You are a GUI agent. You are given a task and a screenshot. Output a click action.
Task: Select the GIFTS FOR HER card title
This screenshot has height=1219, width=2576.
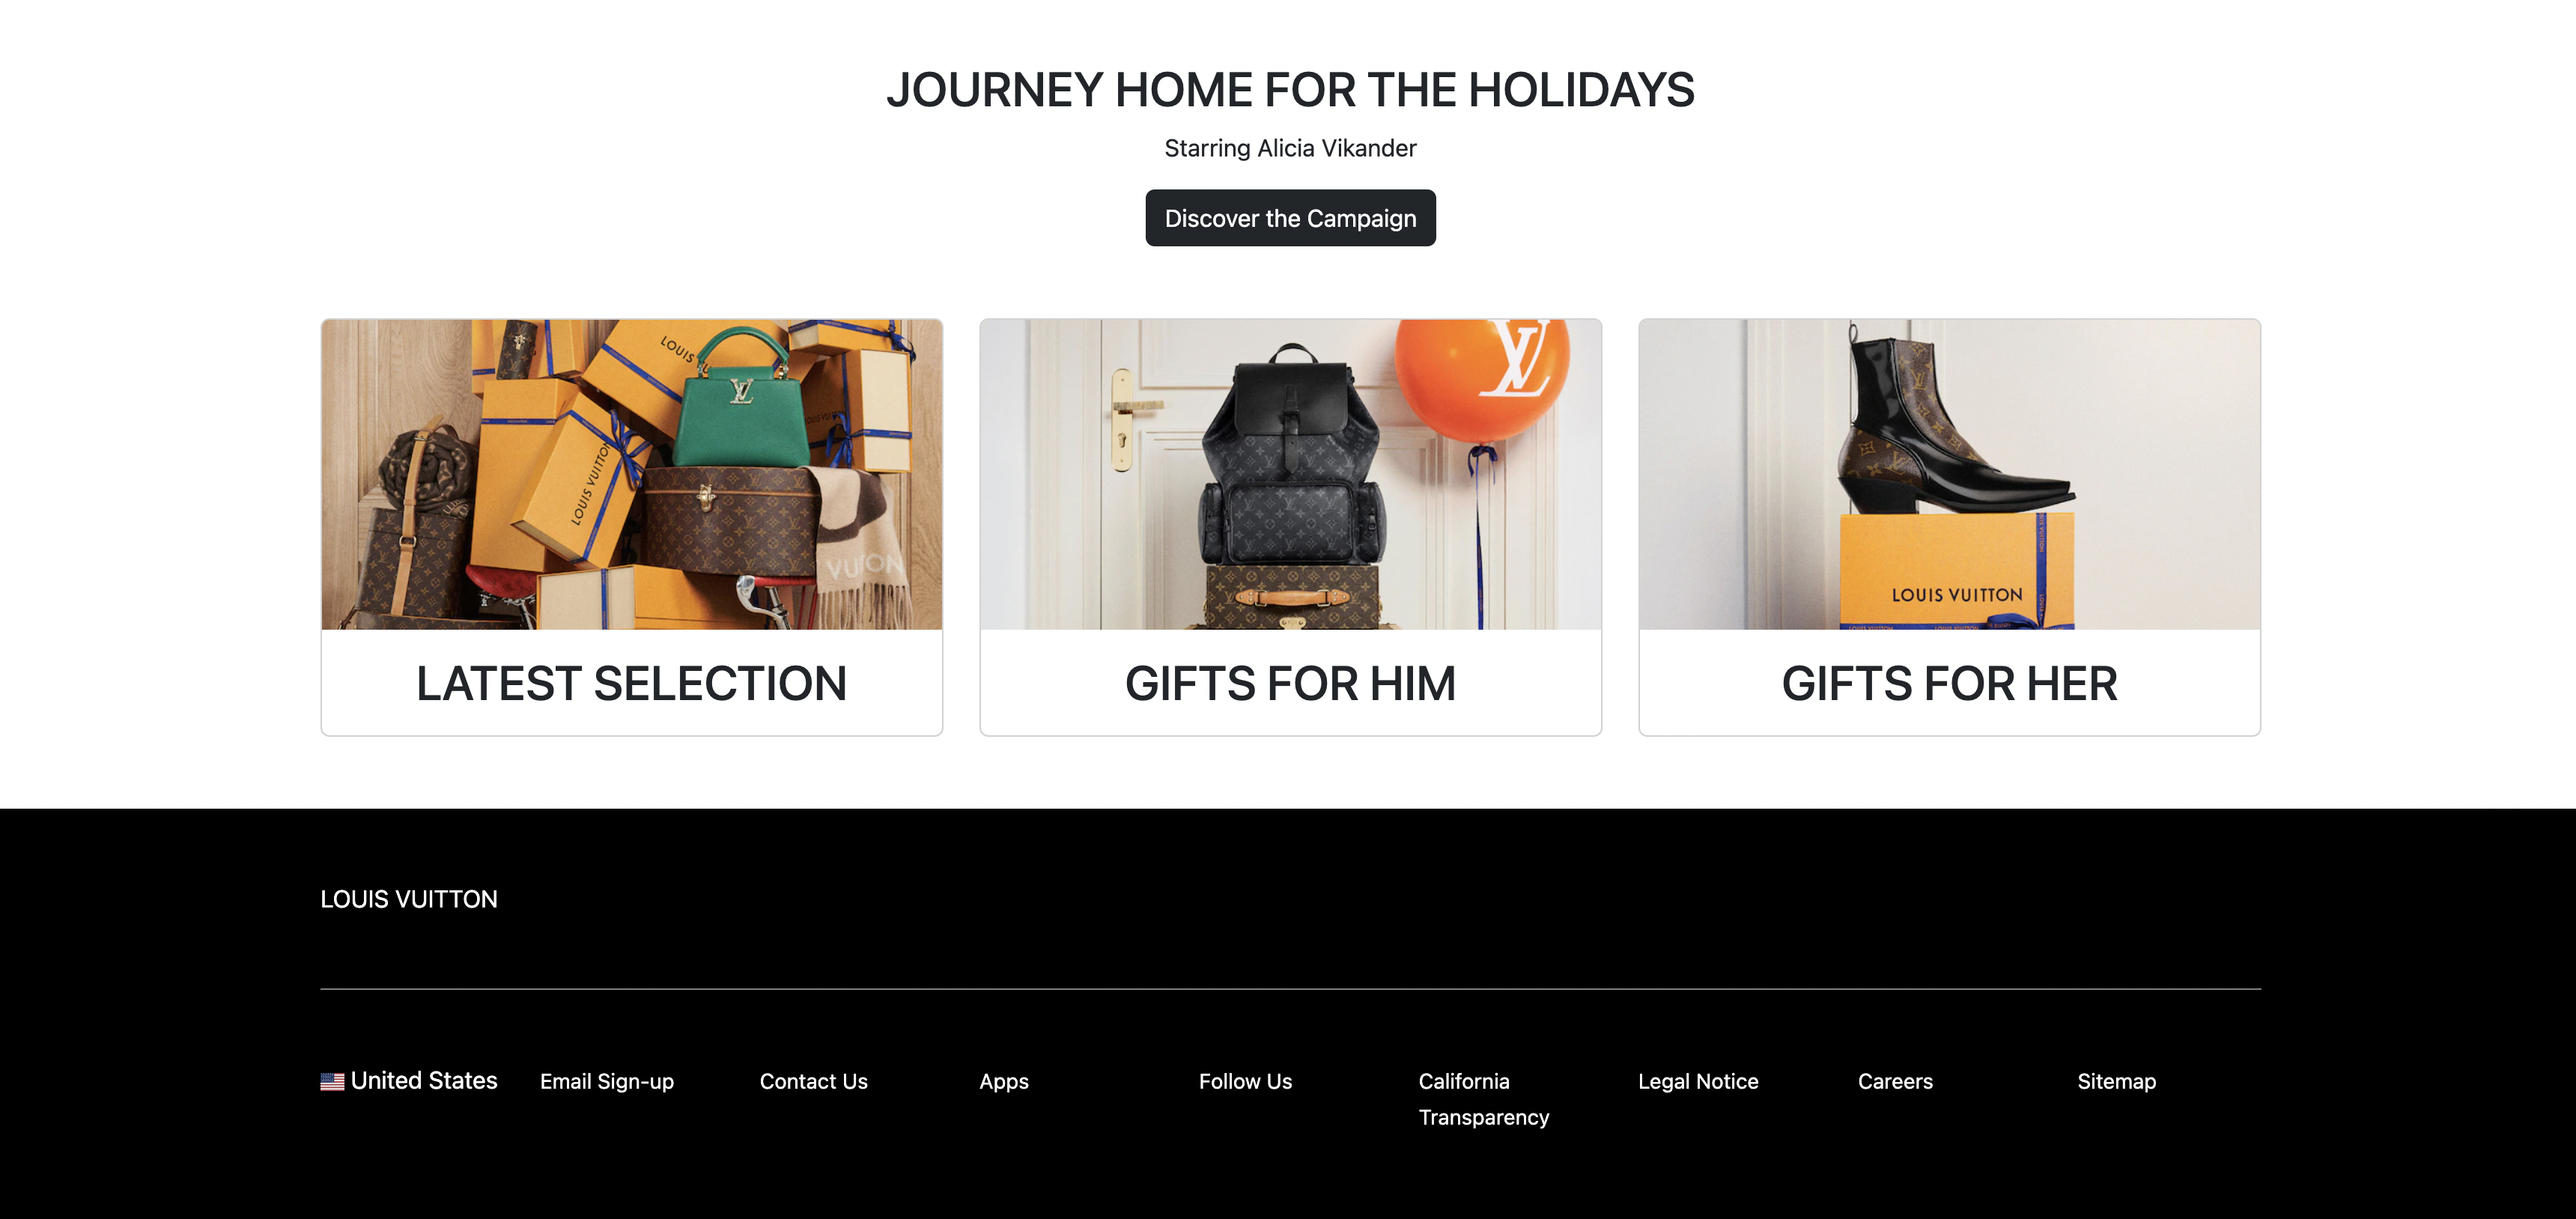pyautogui.click(x=1949, y=684)
